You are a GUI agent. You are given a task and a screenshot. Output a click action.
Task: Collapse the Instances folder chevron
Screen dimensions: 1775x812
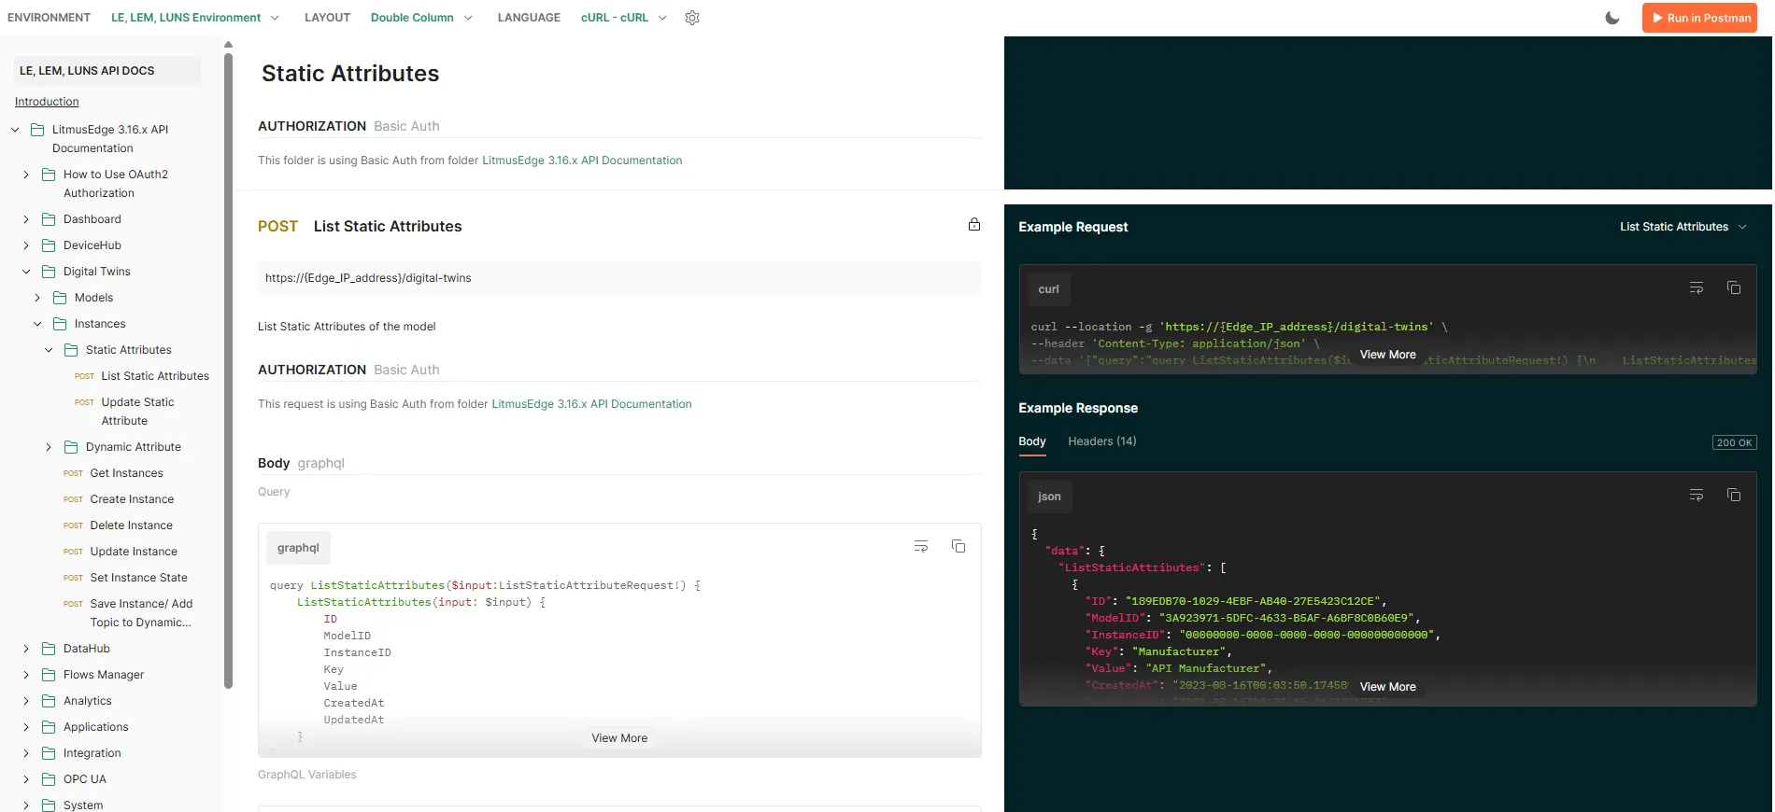click(37, 324)
